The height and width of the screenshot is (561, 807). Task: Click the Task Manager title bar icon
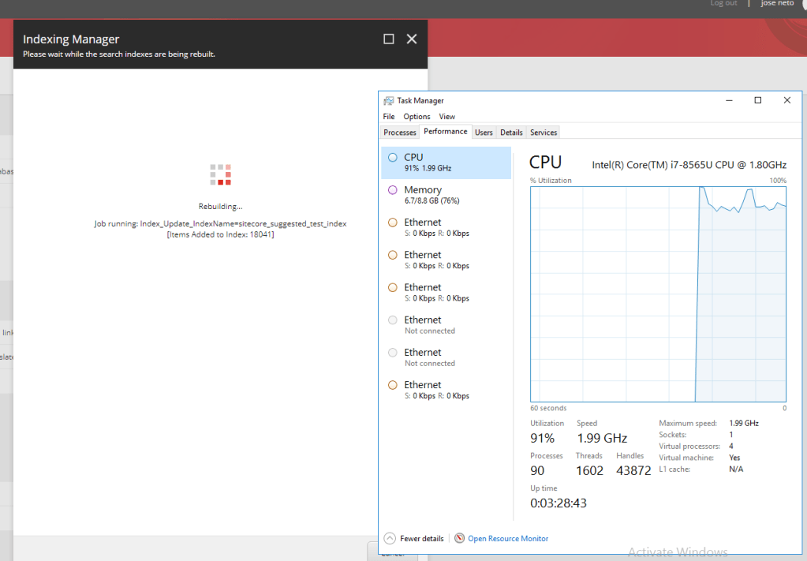point(389,101)
